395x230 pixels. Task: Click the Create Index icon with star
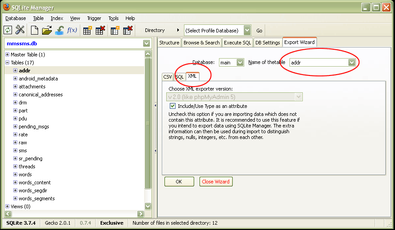(115, 30)
